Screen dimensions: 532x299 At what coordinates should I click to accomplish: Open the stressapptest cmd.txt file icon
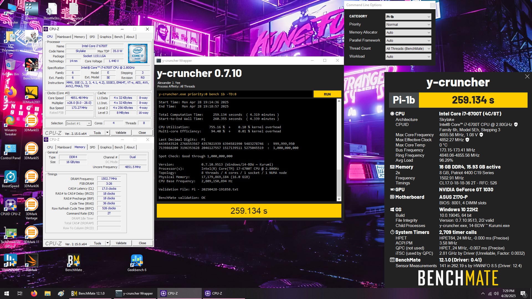click(73, 13)
